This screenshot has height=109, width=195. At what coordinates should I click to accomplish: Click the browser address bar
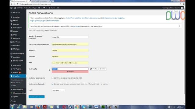pyautogui.click(x=100, y=4)
